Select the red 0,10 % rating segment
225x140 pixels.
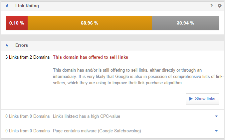pos(17,23)
